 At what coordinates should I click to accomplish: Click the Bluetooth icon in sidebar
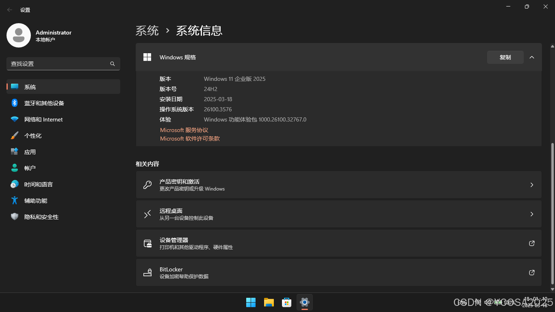pos(15,103)
